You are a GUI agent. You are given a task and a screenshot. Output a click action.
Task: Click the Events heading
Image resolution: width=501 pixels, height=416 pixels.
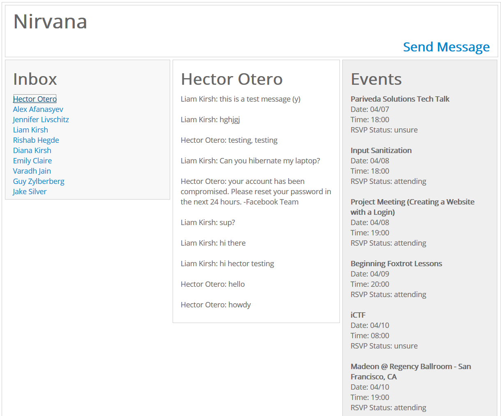376,79
